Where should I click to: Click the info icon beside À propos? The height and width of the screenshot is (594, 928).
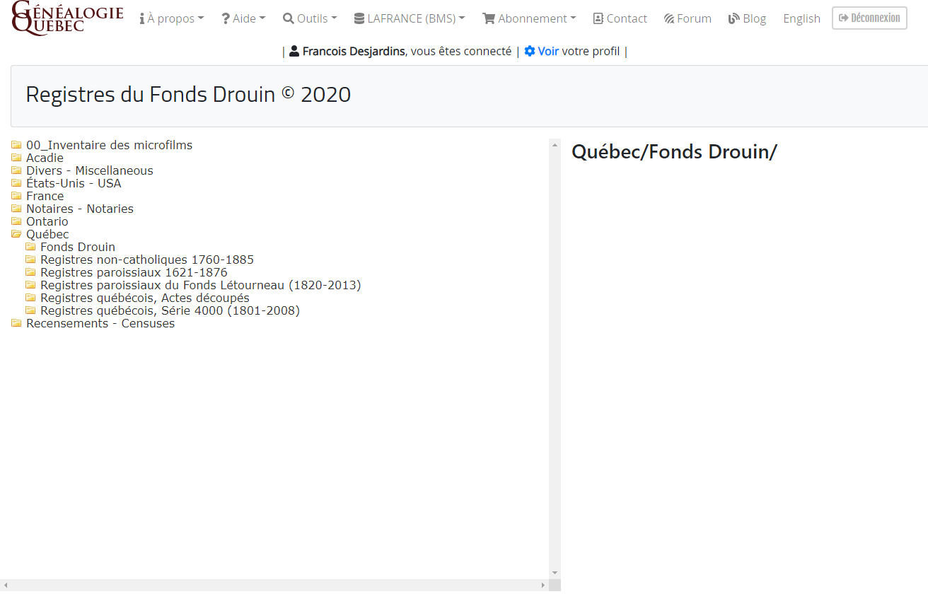pos(142,18)
